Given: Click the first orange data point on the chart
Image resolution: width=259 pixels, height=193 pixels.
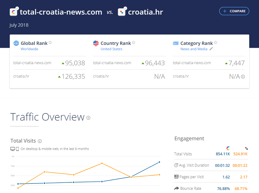Looking at the screenshot, I should click(18, 188).
